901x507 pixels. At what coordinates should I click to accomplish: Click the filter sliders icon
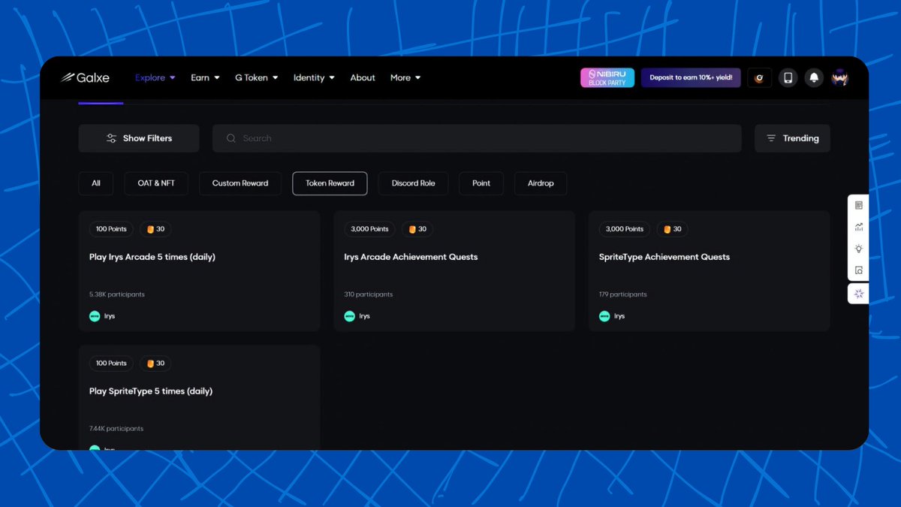pyautogui.click(x=111, y=138)
